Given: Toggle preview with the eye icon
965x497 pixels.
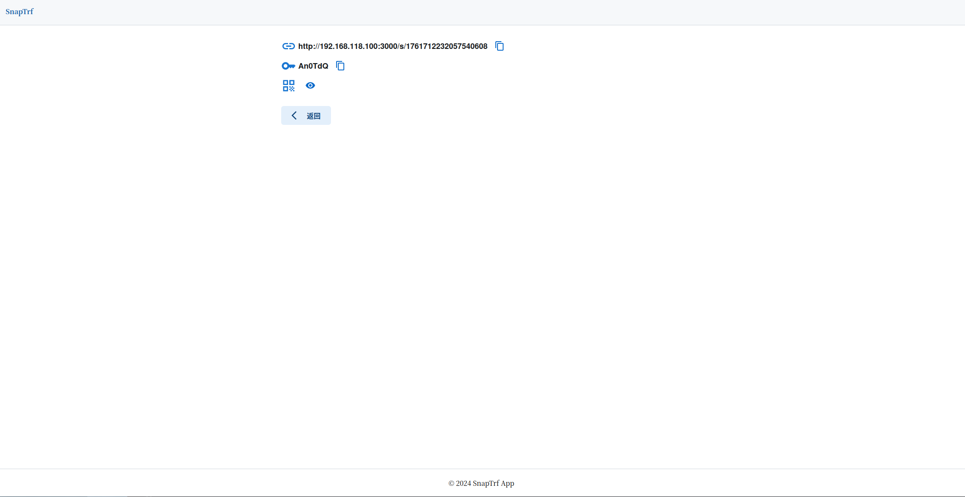Looking at the screenshot, I should (310, 85).
